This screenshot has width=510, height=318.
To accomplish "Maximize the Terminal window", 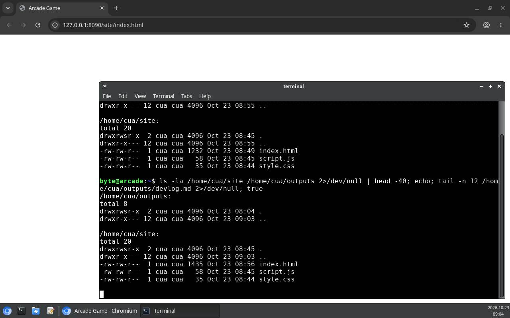I will pos(490,86).
